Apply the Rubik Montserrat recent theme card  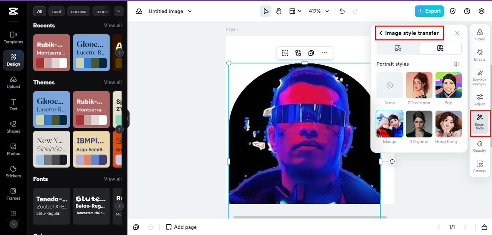[52, 53]
